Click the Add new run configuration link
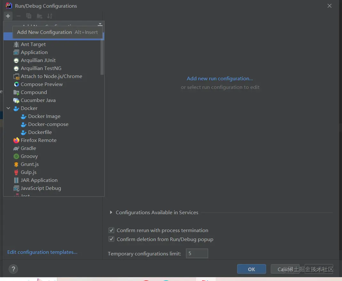342x281 pixels. coord(220,78)
